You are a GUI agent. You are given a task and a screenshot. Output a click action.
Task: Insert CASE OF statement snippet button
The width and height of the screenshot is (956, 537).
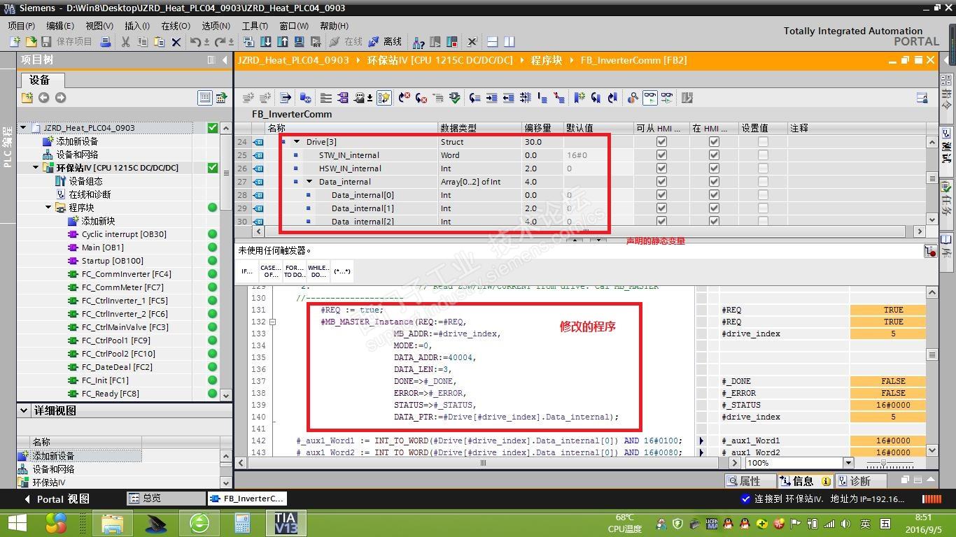pyautogui.click(x=271, y=271)
